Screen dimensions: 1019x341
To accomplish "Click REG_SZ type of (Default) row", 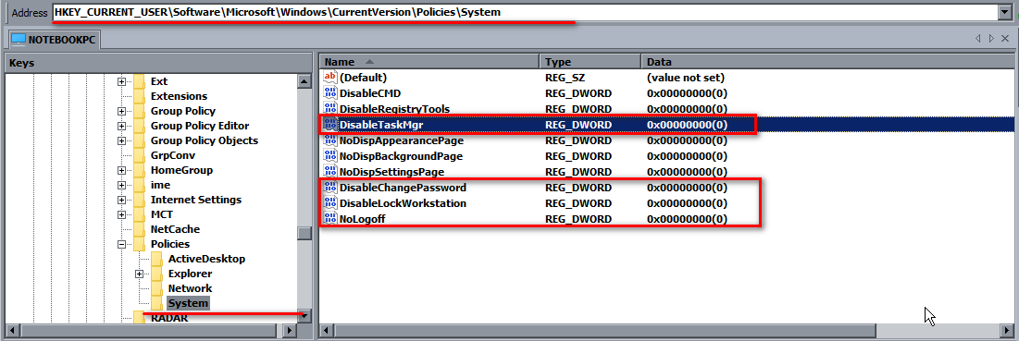I will (565, 77).
